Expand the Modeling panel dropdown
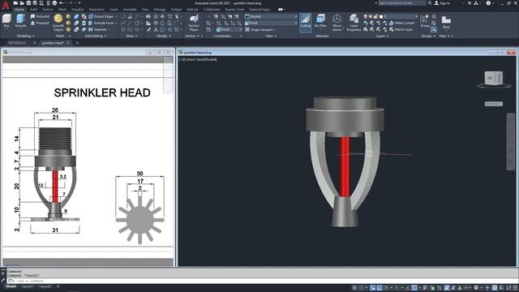The height and width of the screenshot is (292, 519). (x=26, y=36)
